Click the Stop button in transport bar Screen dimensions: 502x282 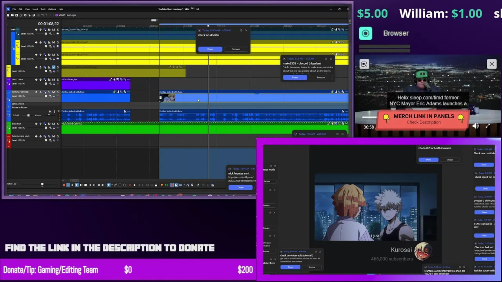coord(85,185)
